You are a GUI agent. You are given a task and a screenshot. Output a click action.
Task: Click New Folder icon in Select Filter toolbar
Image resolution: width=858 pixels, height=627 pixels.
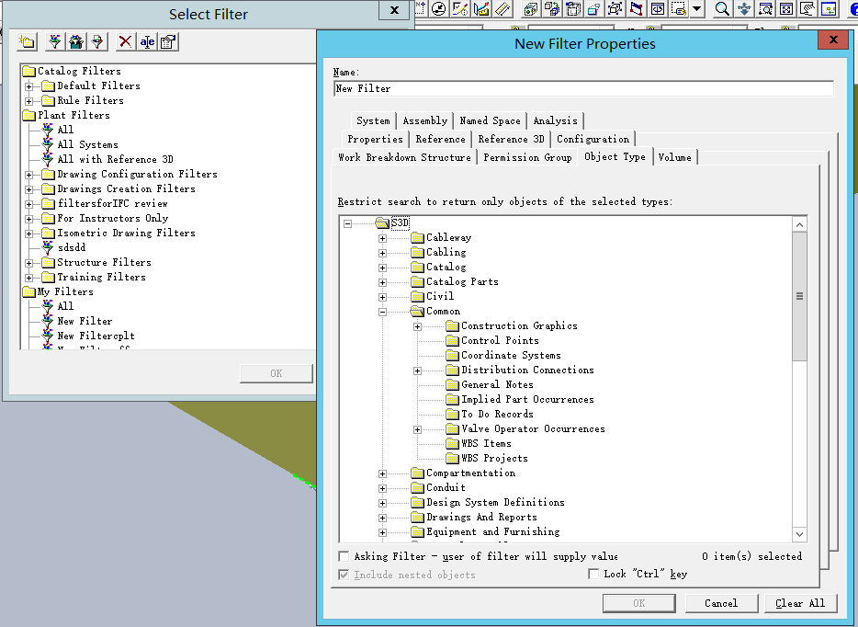click(27, 42)
